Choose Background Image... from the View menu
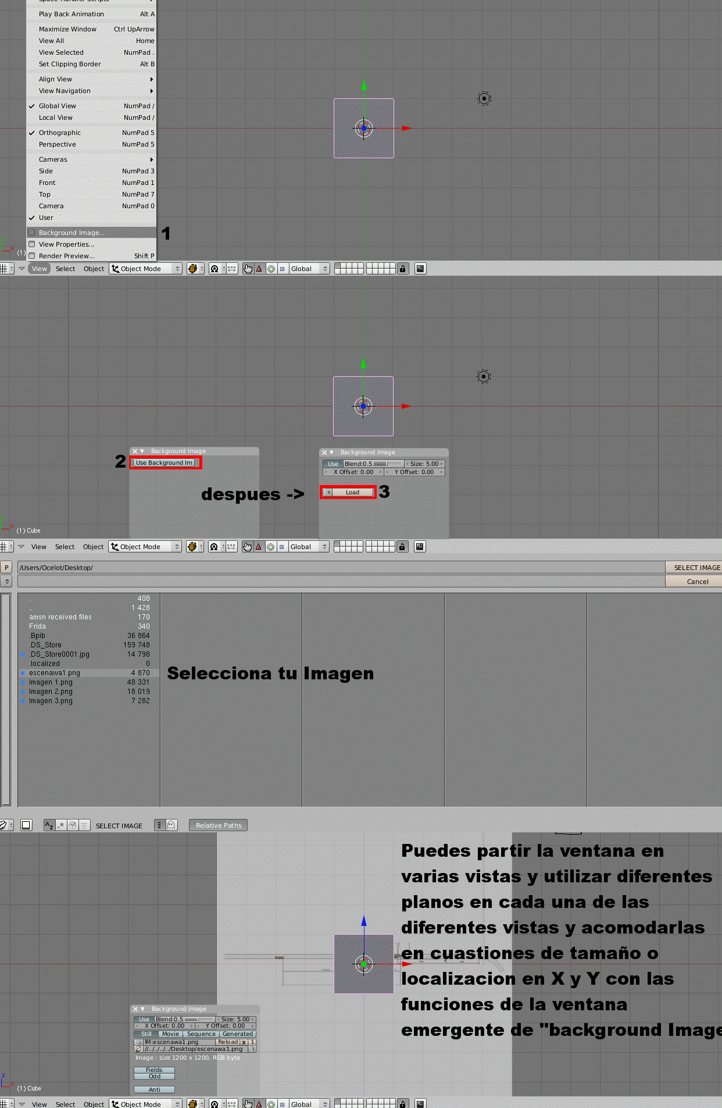 (91, 233)
